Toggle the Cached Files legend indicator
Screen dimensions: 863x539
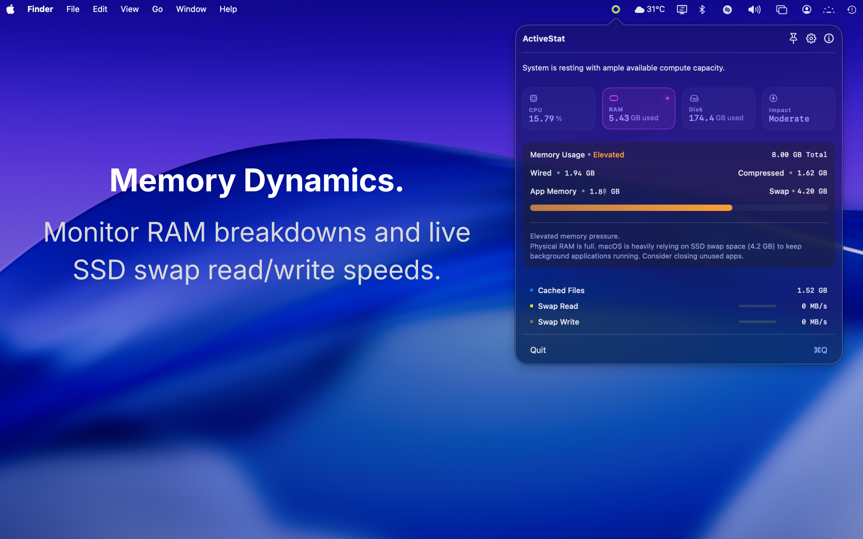click(x=532, y=290)
